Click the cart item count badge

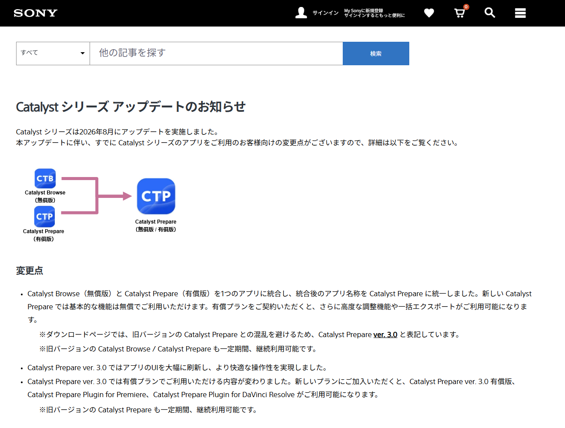(x=466, y=7)
